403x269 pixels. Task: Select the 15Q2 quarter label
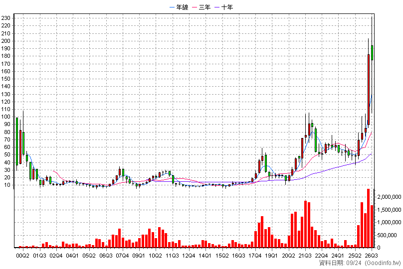click(x=222, y=256)
